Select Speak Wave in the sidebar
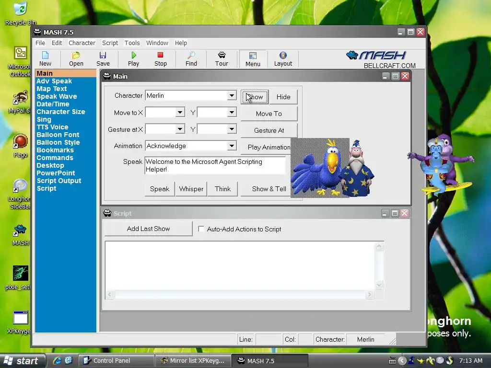 click(x=57, y=96)
